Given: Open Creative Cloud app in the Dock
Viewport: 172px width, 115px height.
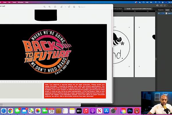Looking at the screenshot, I should 123,111.
